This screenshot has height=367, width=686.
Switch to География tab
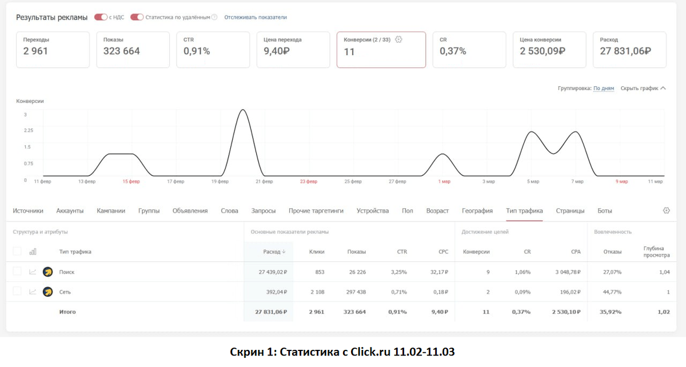(x=477, y=211)
